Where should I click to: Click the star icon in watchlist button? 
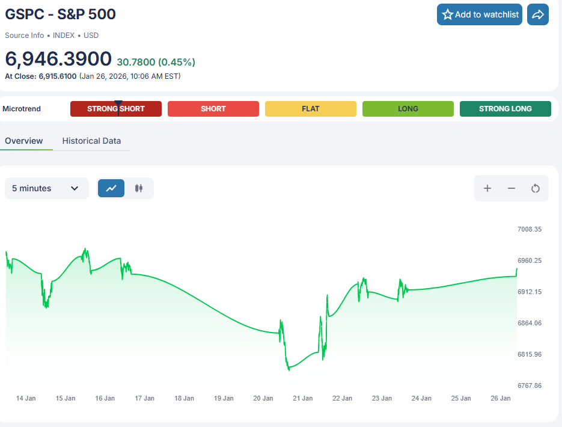[447, 14]
